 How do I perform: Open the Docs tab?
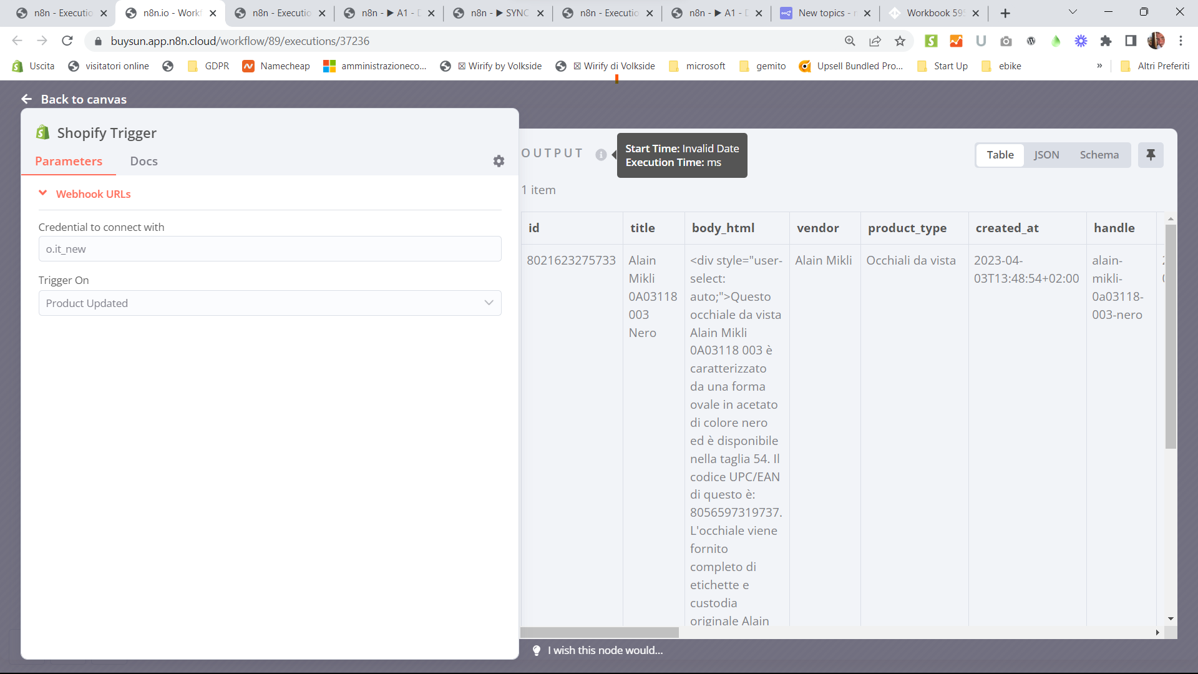tap(144, 161)
